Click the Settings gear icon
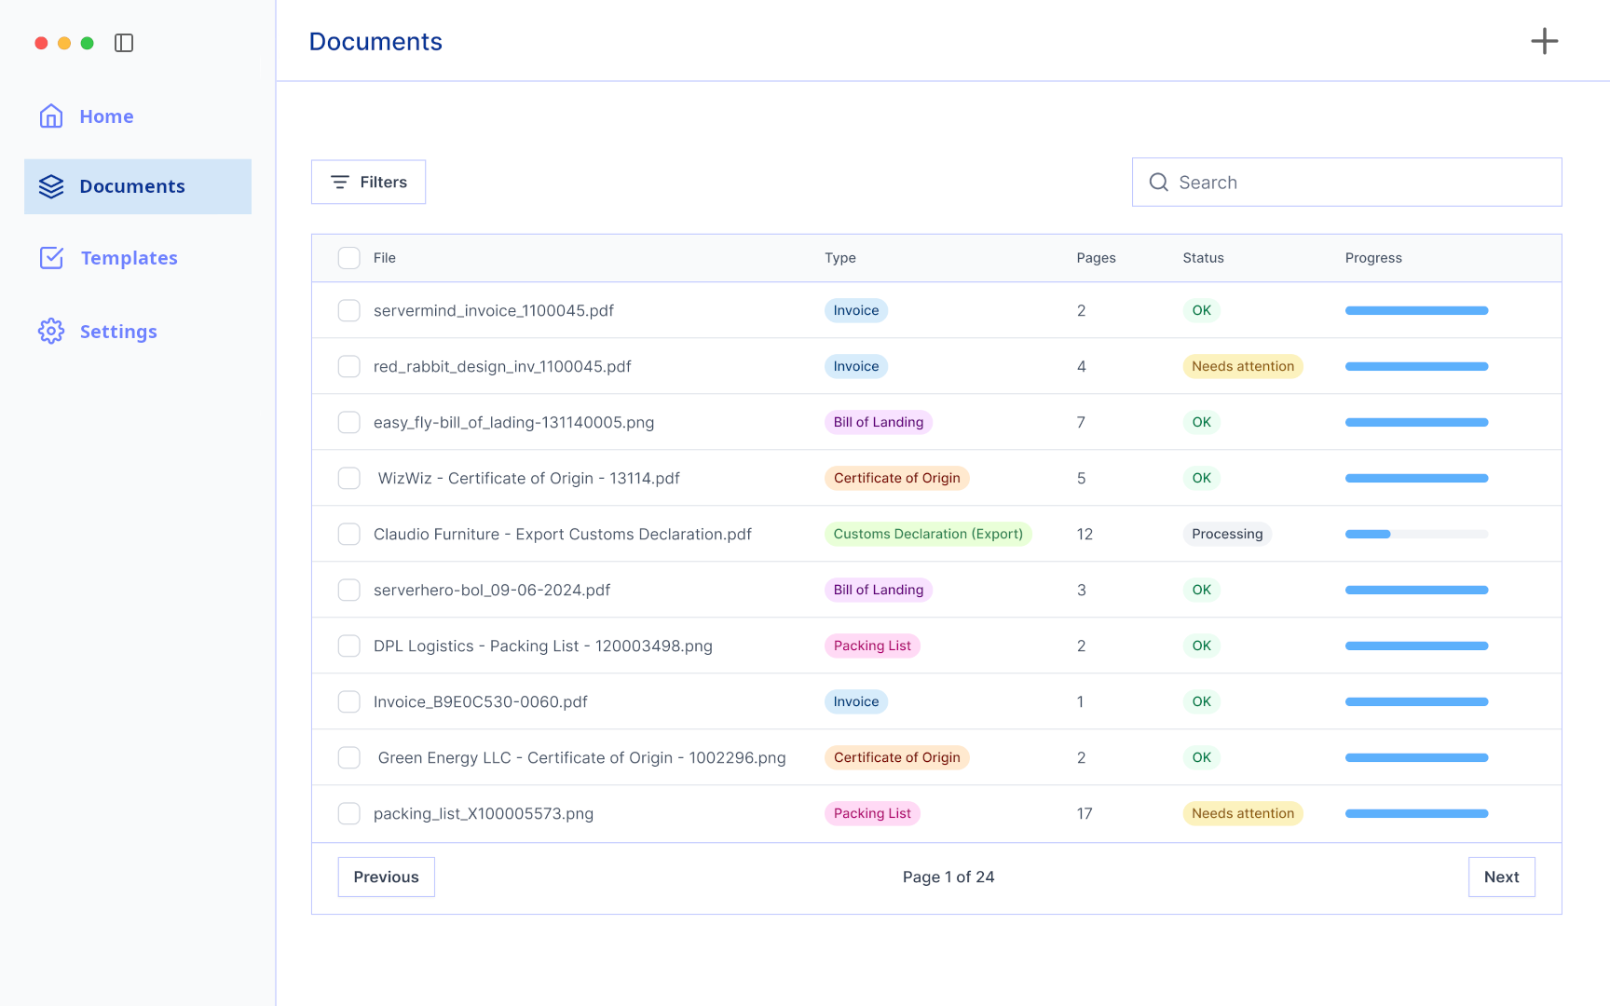1610x1006 pixels. point(51,331)
